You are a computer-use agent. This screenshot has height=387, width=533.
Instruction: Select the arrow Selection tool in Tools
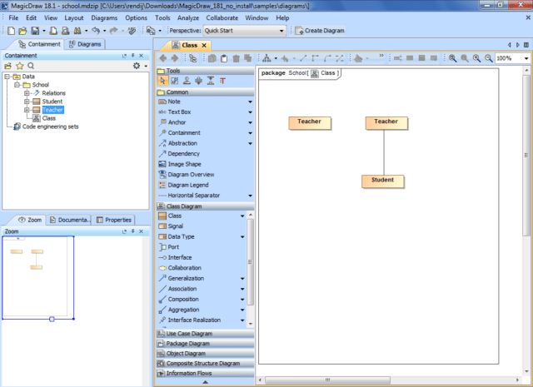point(162,81)
